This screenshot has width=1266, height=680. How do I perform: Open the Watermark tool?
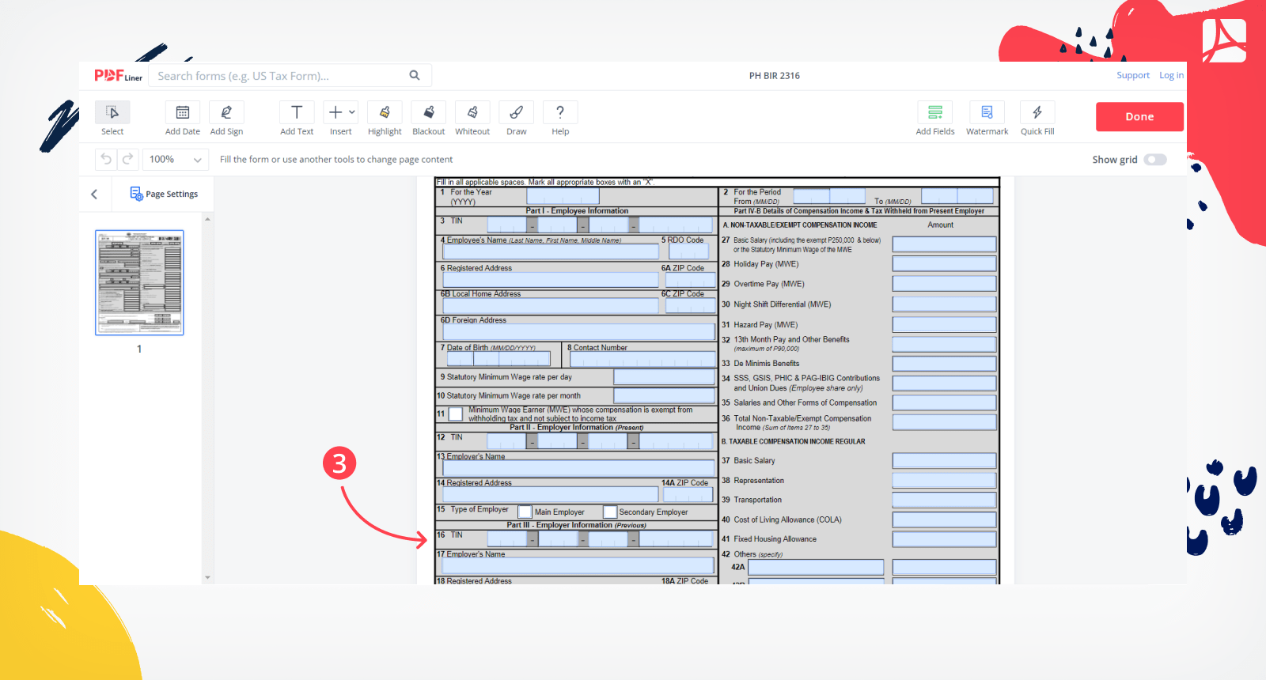tap(987, 112)
